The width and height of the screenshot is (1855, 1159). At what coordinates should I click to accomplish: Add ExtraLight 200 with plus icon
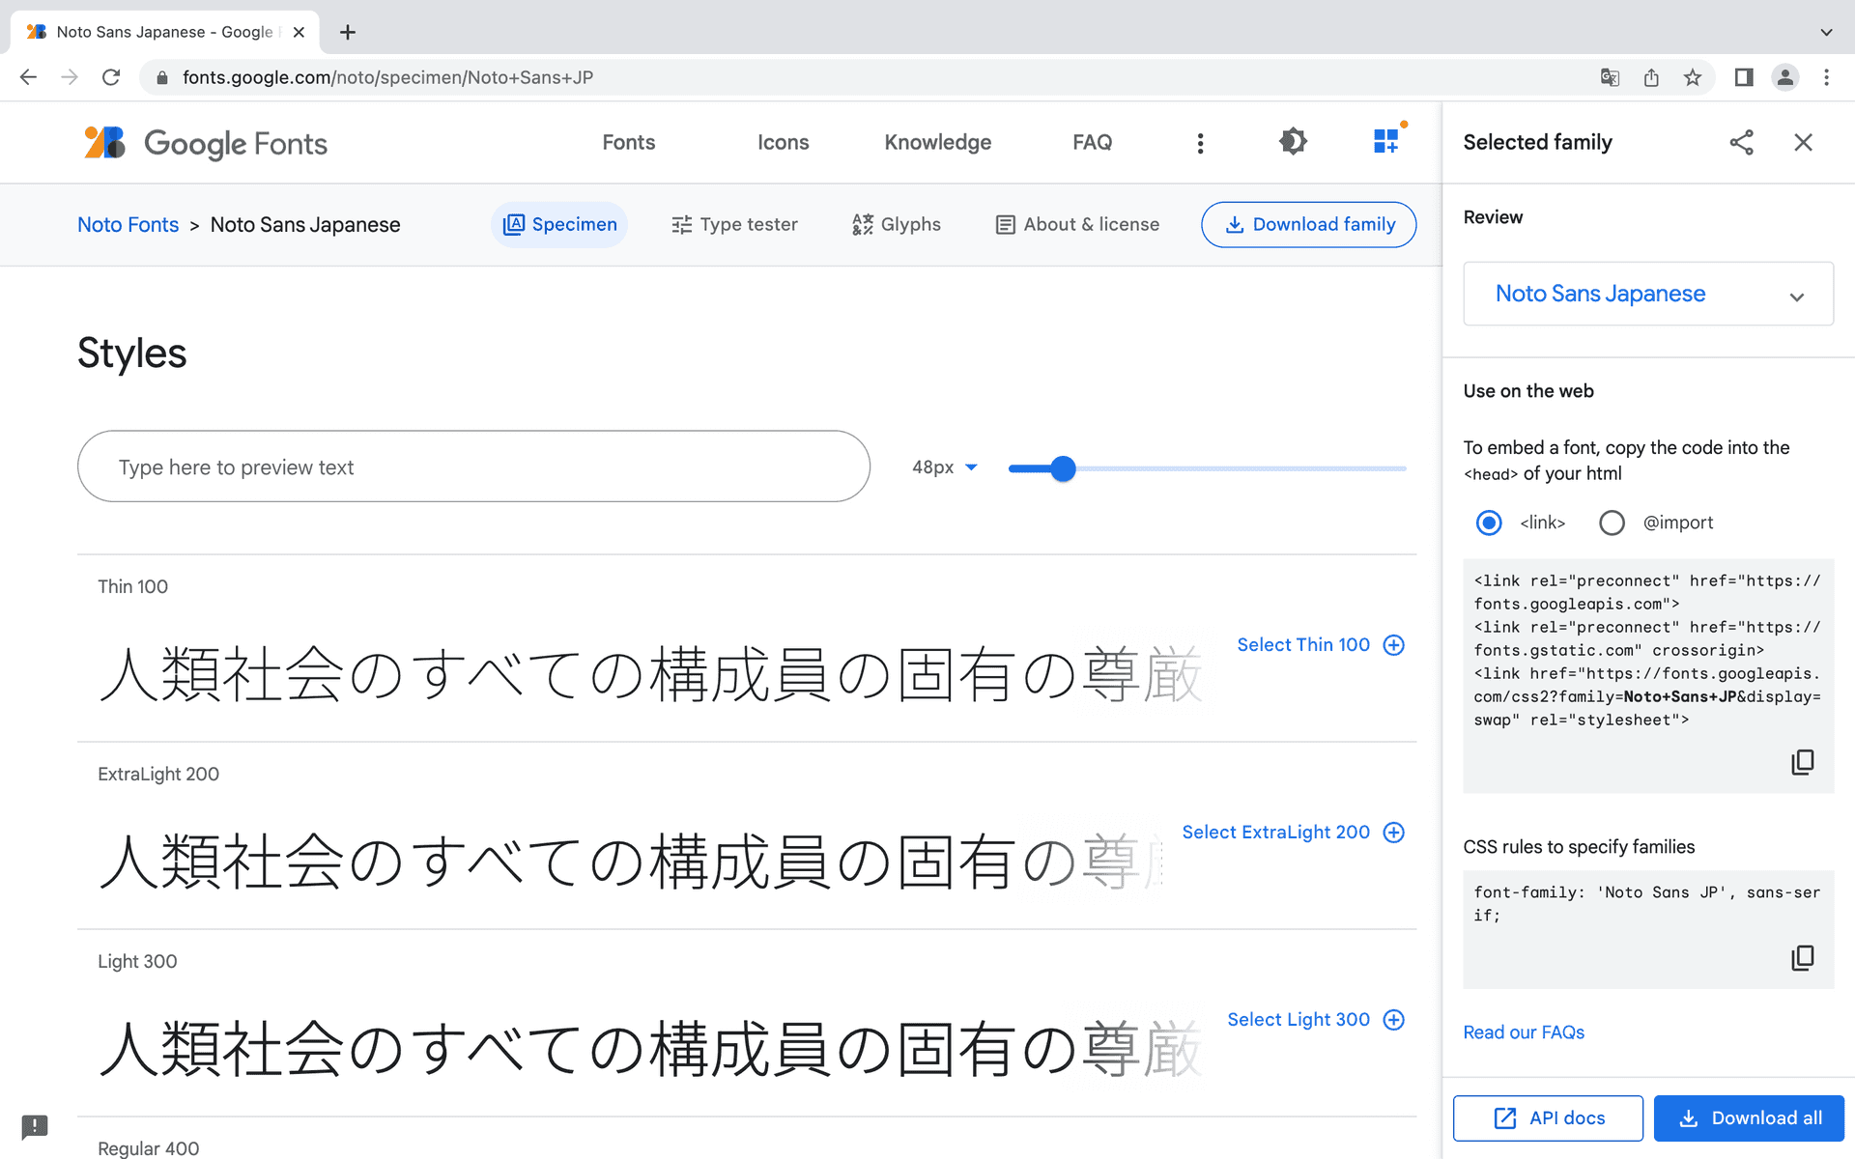pyautogui.click(x=1394, y=833)
